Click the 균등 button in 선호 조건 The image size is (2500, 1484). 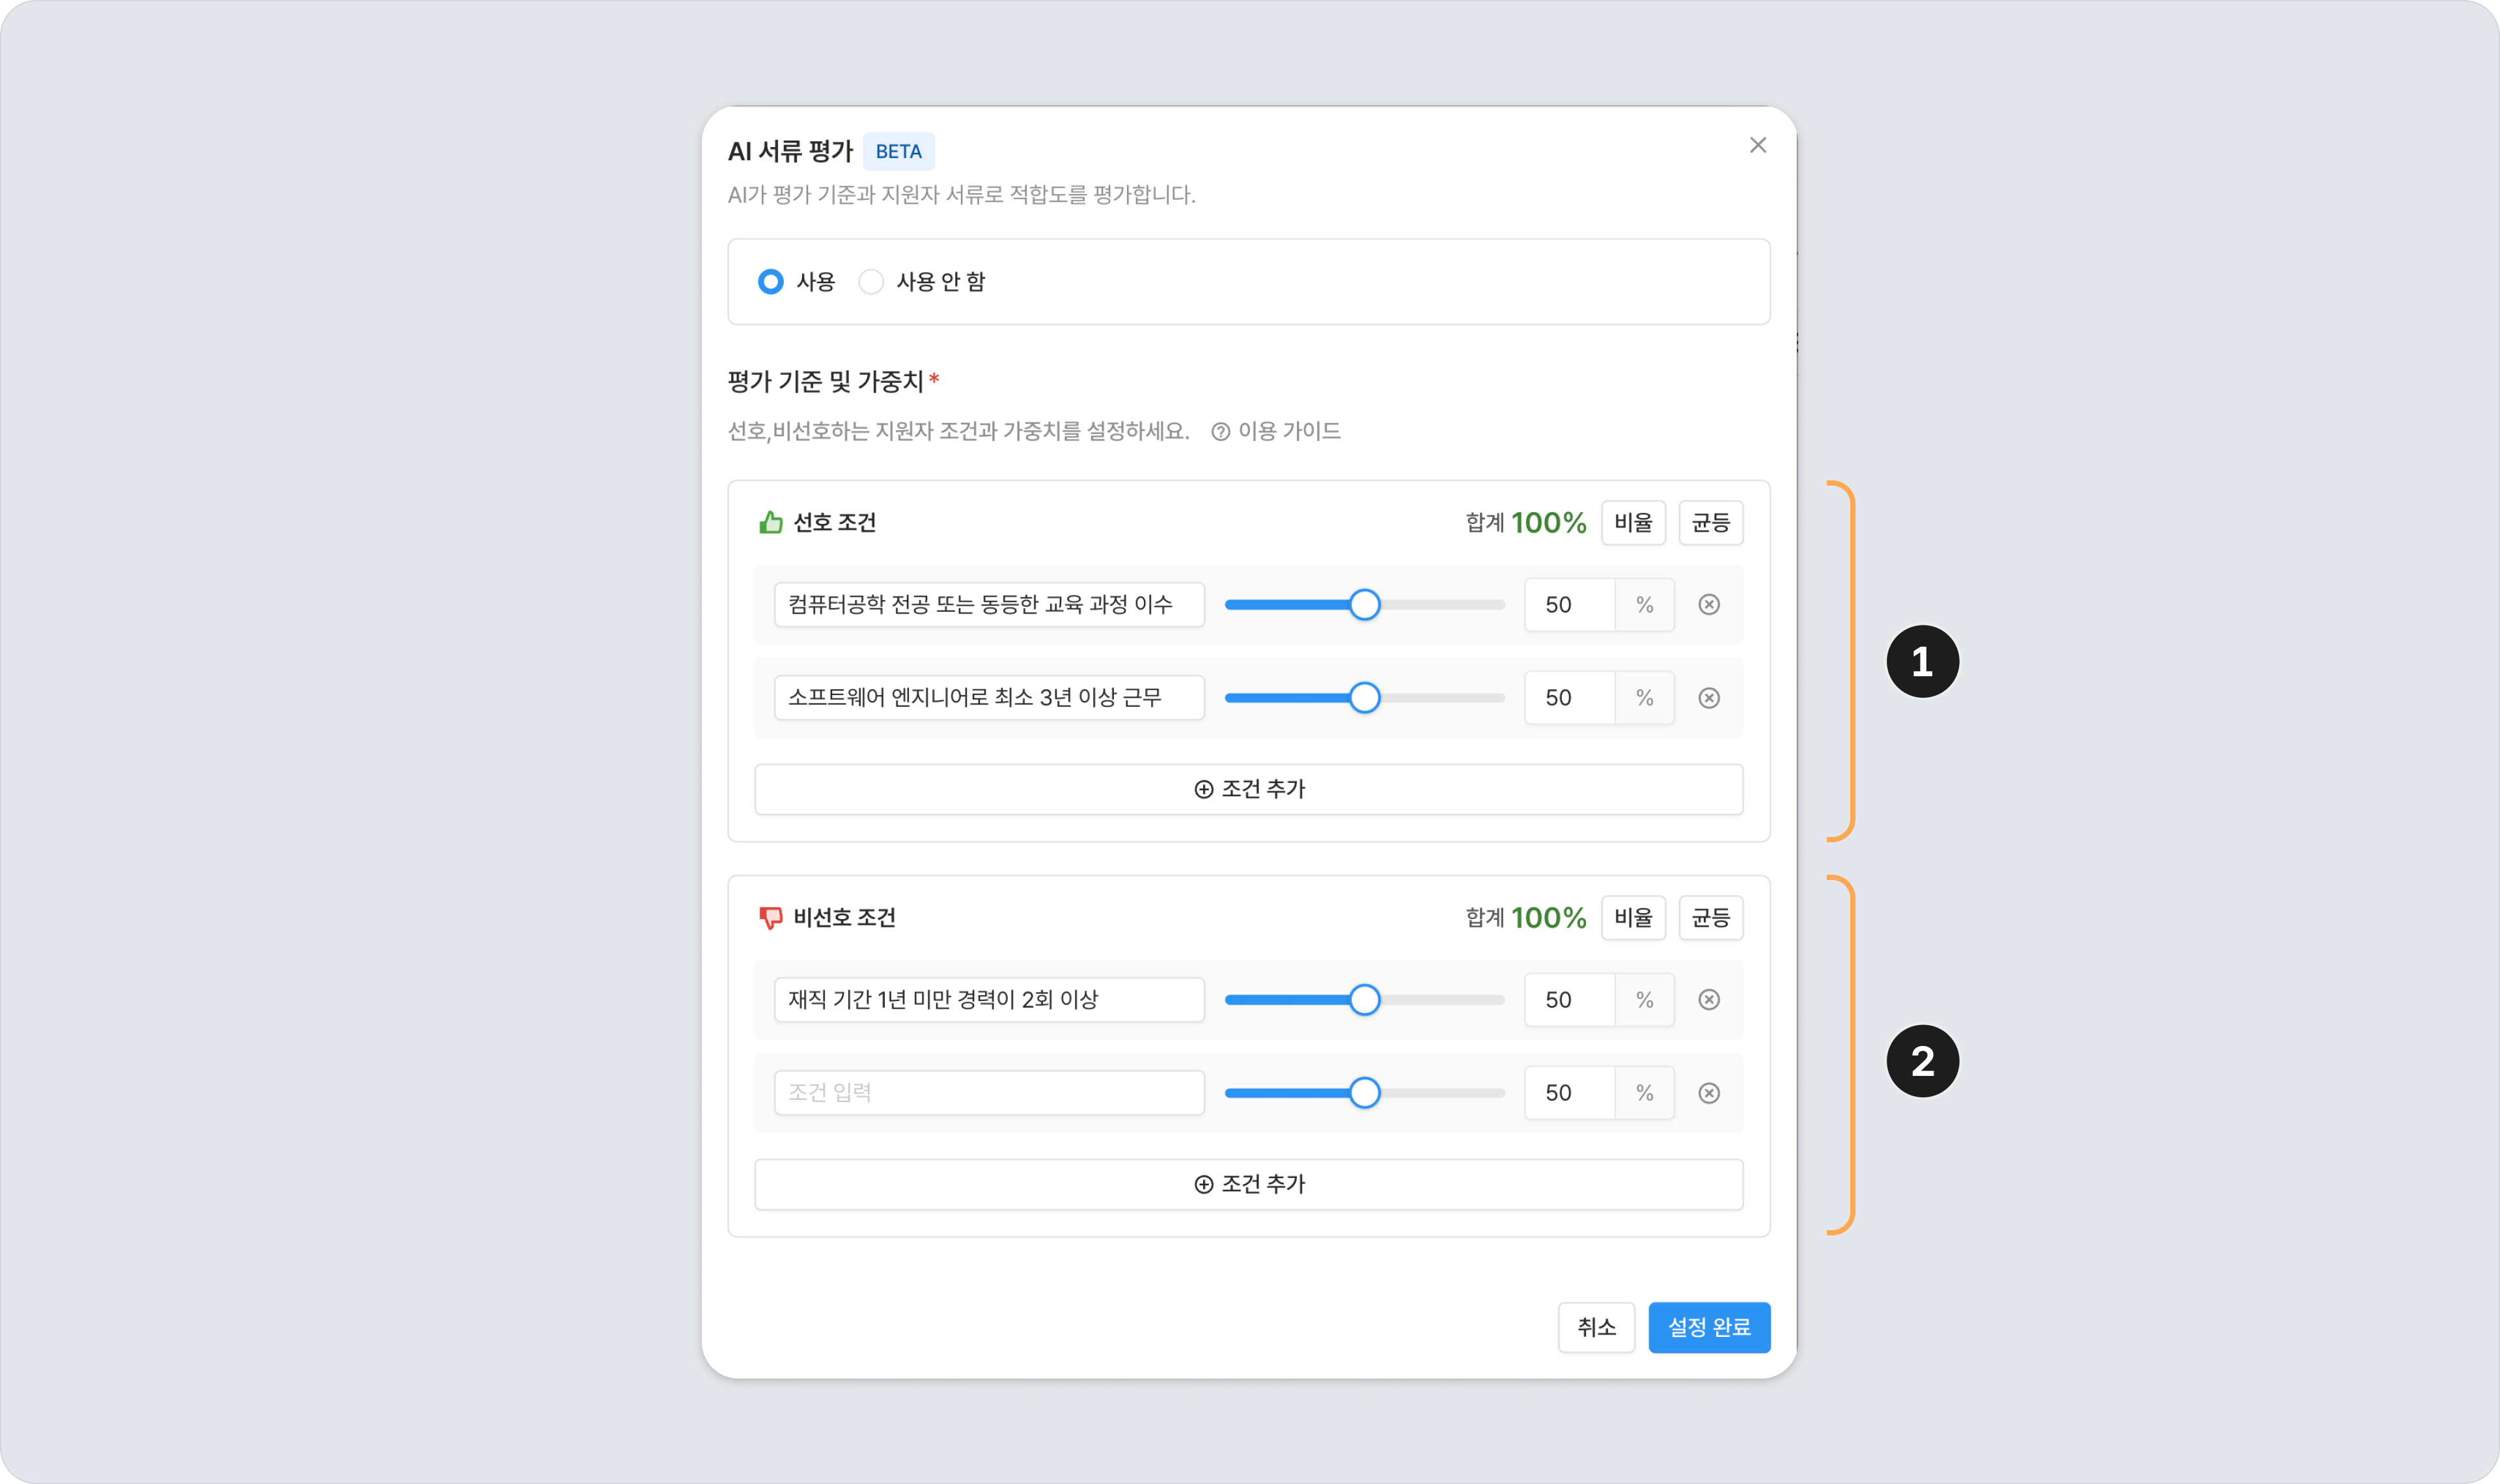click(1710, 523)
